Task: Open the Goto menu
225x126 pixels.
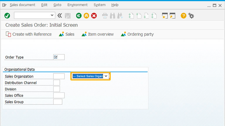Action: tap(57, 5)
